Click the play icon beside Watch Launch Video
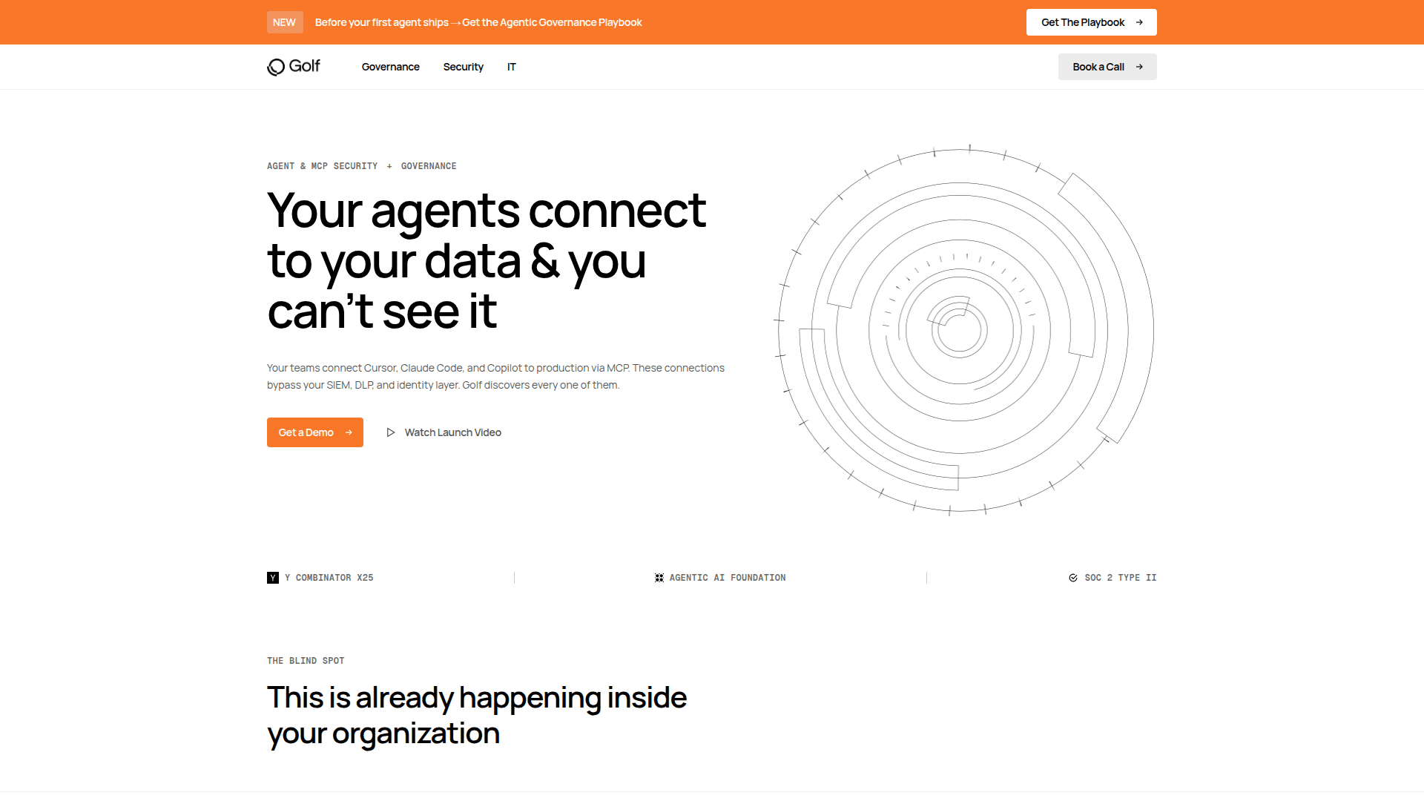Image resolution: width=1424 pixels, height=801 pixels. point(391,432)
